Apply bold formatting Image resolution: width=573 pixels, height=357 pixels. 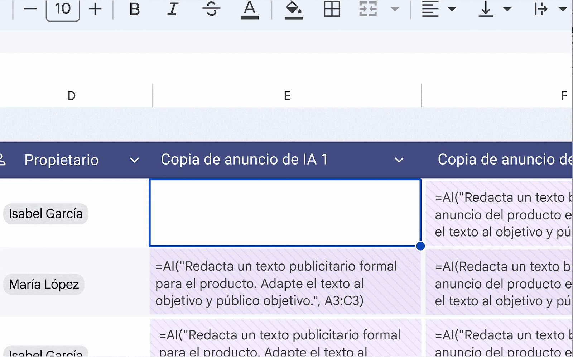coord(134,10)
